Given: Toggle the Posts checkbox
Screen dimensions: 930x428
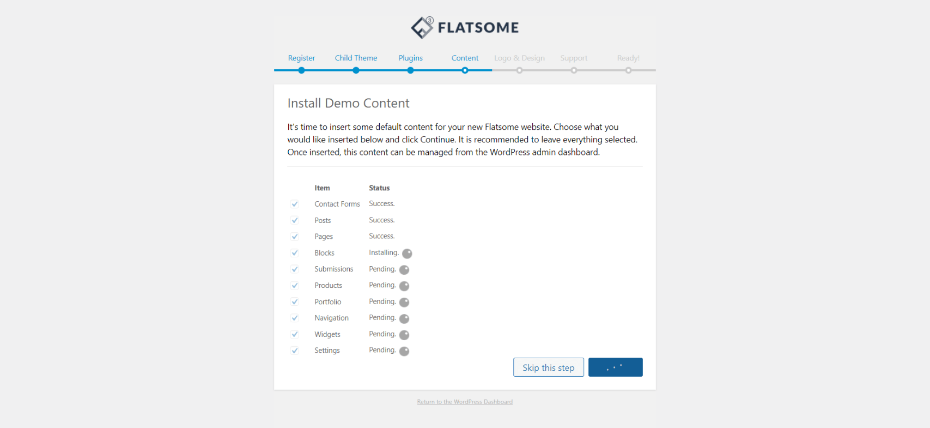Looking at the screenshot, I should pyautogui.click(x=295, y=220).
